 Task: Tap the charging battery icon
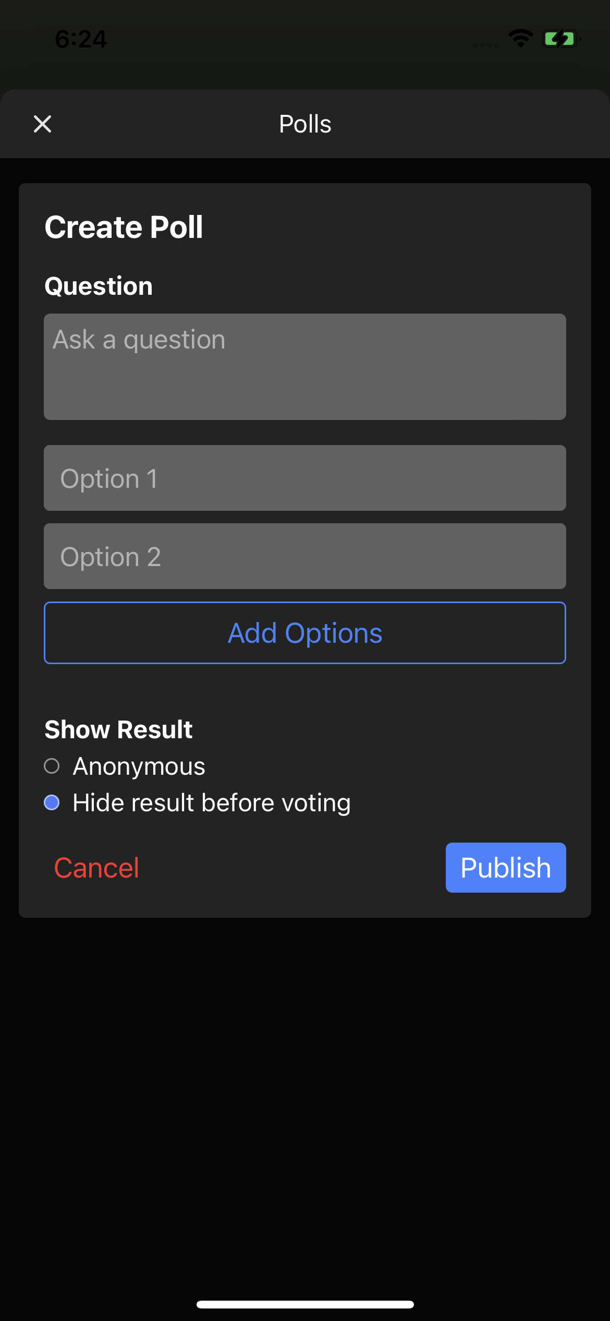561,39
